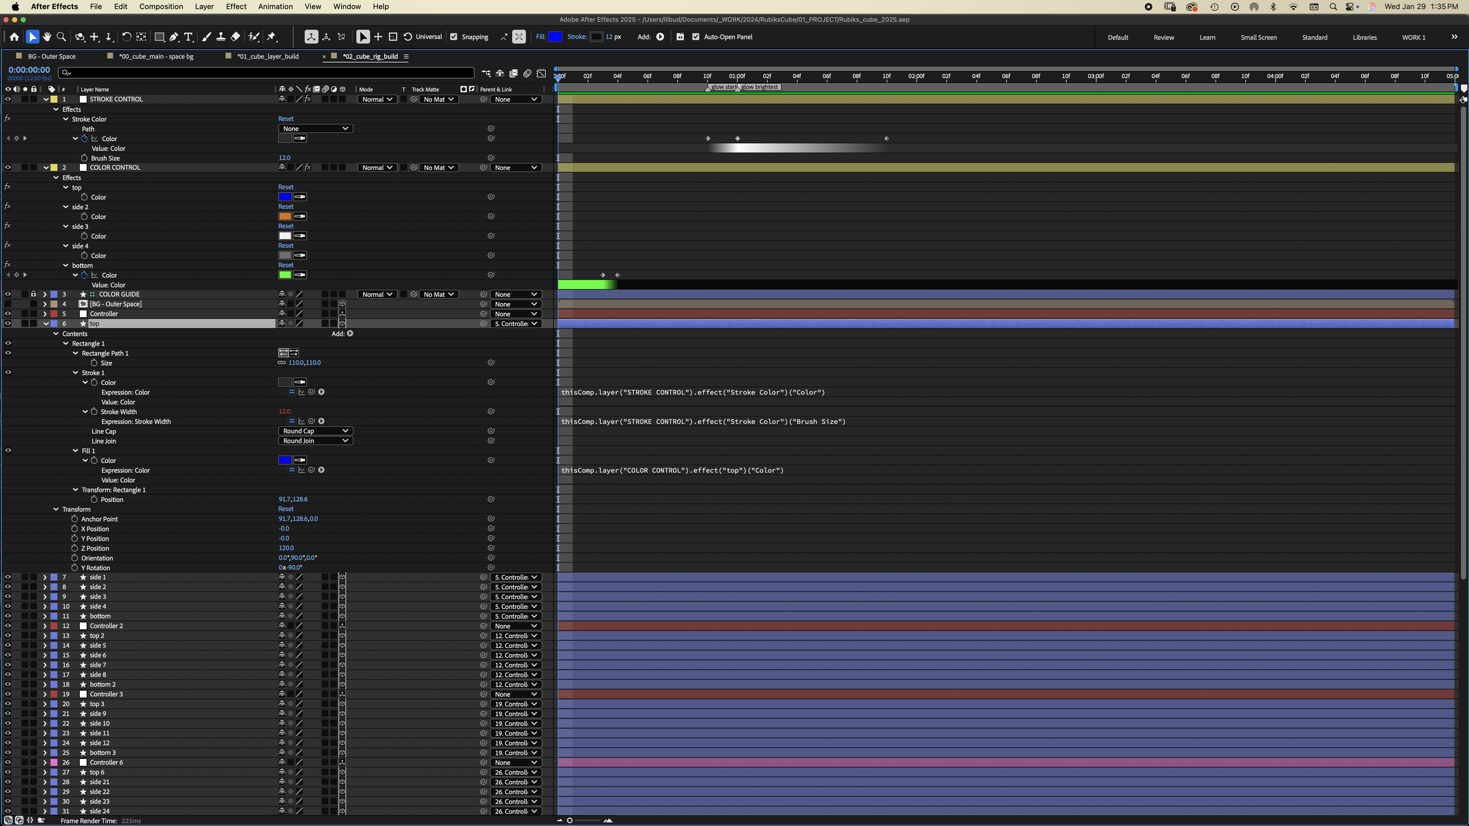Expand the side 1 layer
Screen dimensions: 1469x826
pos(45,577)
